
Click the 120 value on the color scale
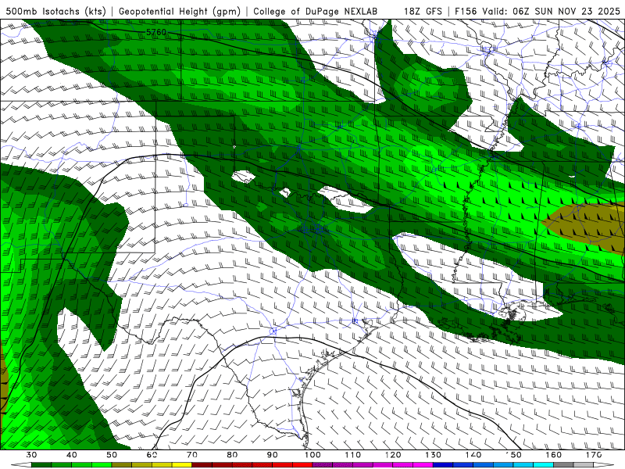393,455
